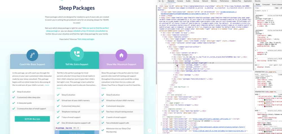Open the #5d5d5d color swatch

(264, 87)
